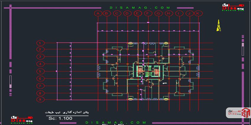This screenshot has width=251, height=125.
Task: Click the white arrow in floor plan
Action: pos(165,84)
